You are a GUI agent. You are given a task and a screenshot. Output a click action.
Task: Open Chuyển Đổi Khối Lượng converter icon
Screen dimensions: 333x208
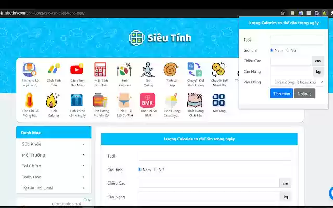click(x=195, y=69)
